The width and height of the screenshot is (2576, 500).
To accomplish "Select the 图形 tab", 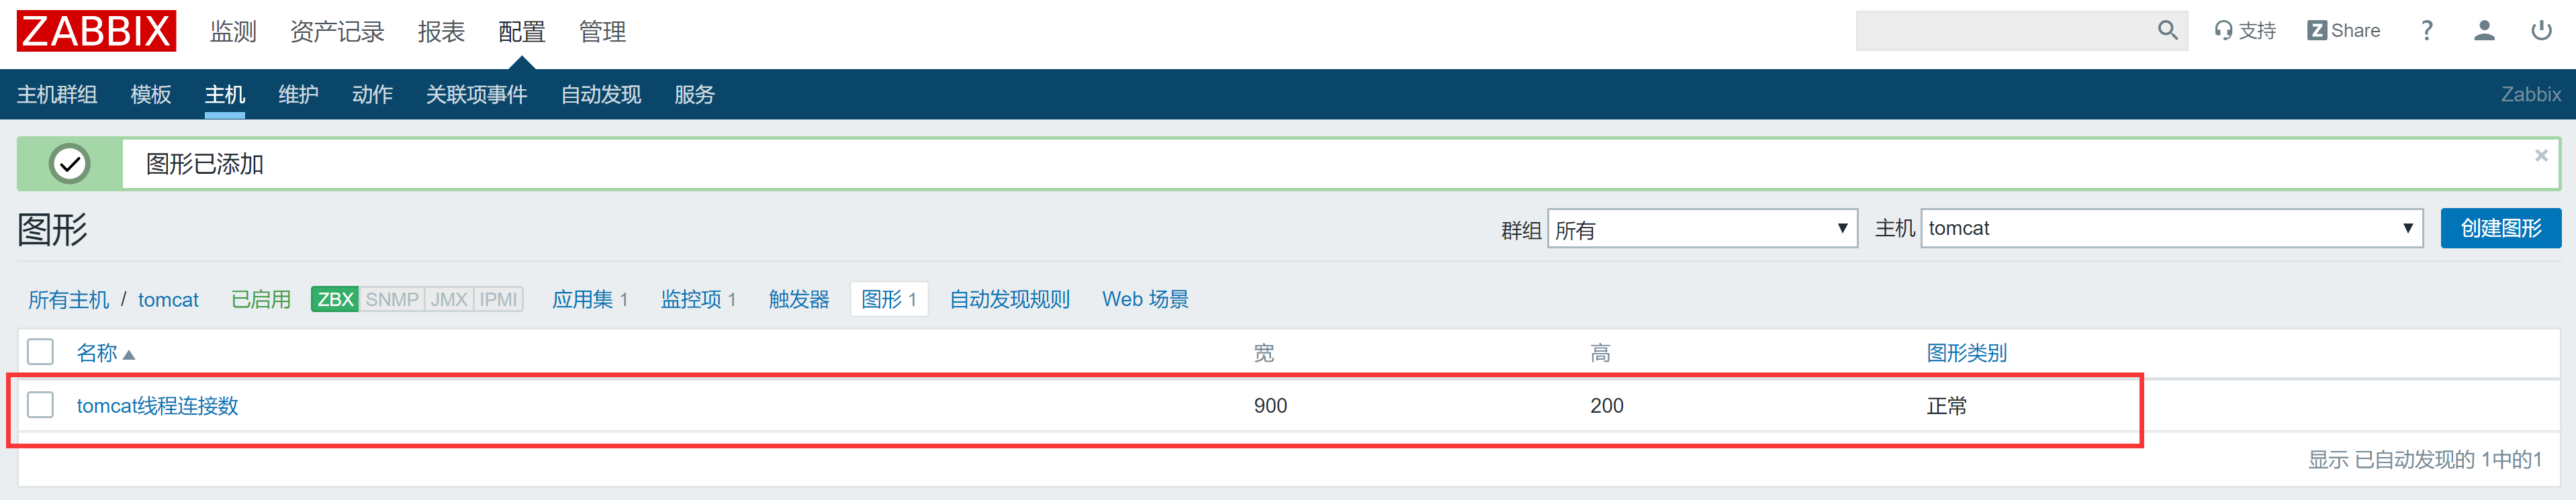I will pyautogui.click(x=889, y=300).
